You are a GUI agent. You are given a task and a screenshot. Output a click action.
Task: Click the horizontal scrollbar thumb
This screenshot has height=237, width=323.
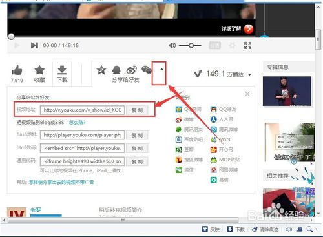click(x=123, y=220)
